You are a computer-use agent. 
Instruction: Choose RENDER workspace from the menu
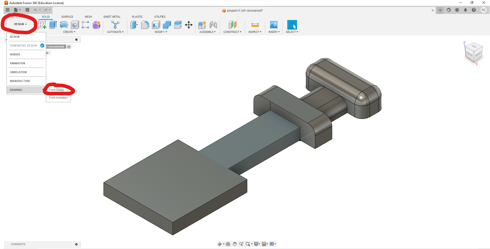(26, 54)
